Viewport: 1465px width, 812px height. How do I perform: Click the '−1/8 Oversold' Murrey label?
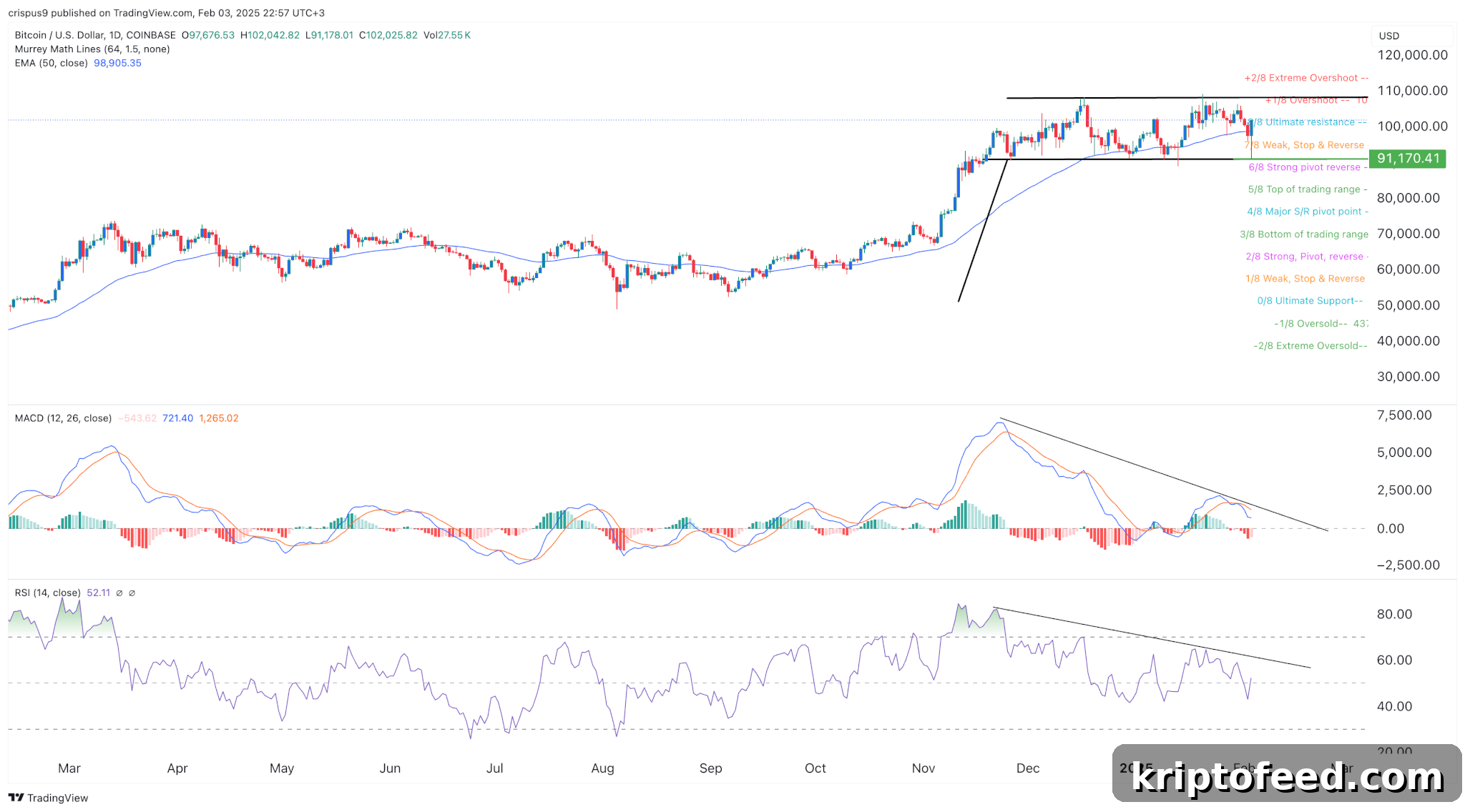(1321, 324)
